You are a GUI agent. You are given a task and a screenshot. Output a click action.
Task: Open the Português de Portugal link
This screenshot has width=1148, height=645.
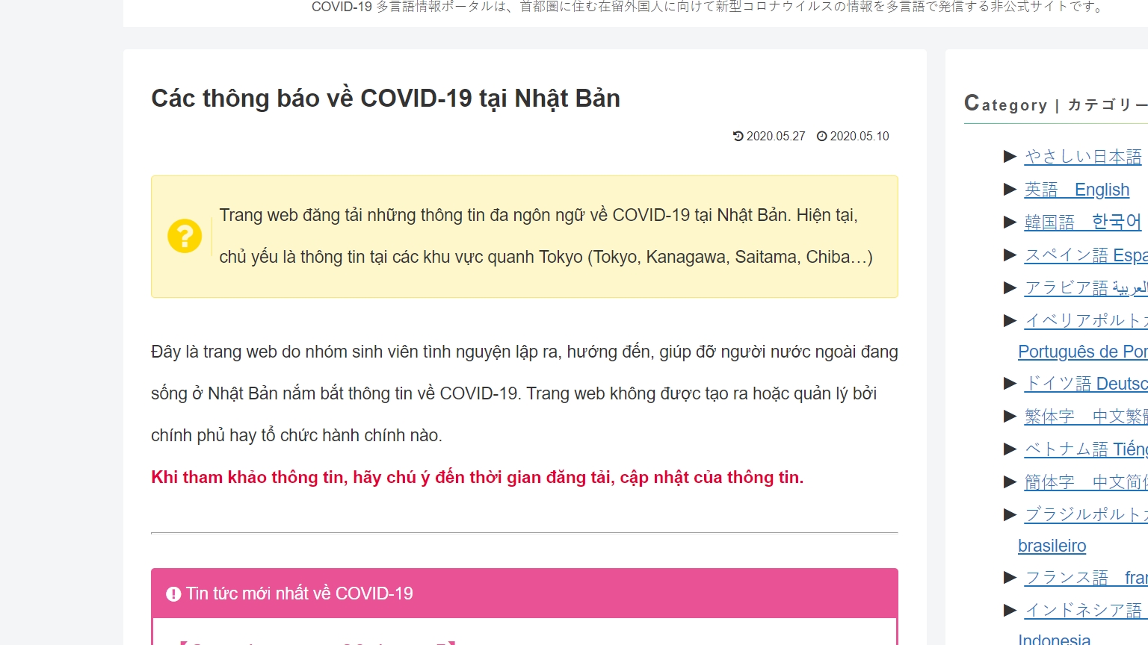pos(1082,352)
